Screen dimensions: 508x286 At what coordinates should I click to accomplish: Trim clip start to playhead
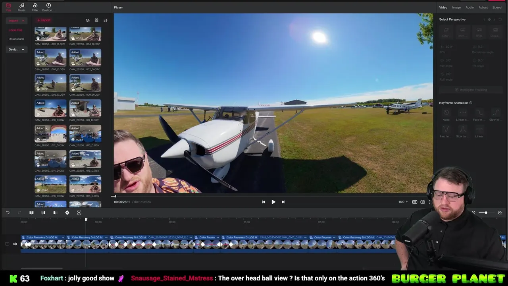(43, 213)
